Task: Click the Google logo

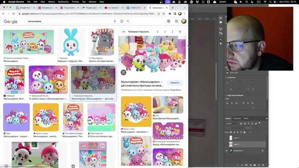Action: coord(10,22)
